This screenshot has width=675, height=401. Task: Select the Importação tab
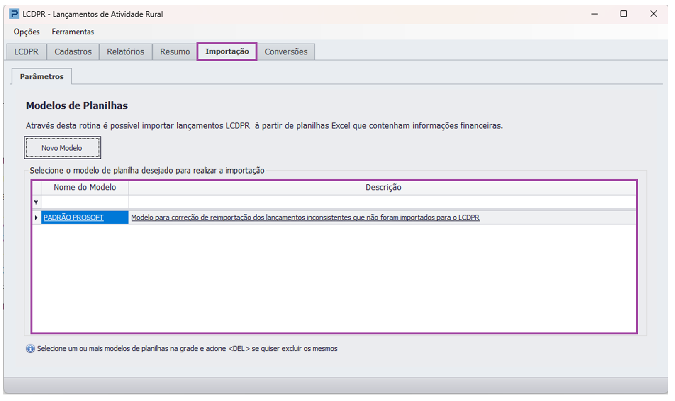click(227, 51)
